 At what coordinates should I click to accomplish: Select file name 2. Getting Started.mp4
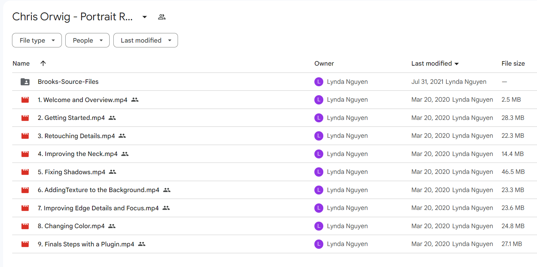(x=71, y=118)
